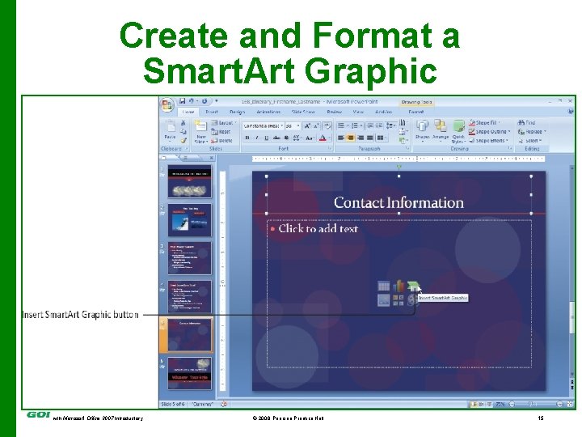
Task: Open the Font dialog launcher
Action: coord(330,148)
